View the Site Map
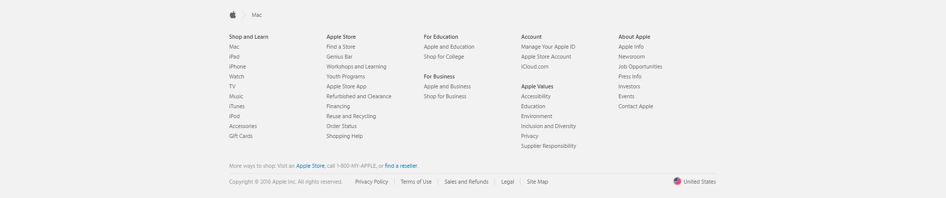The width and height of the screenshot is (946, 198). coord(537,182)
